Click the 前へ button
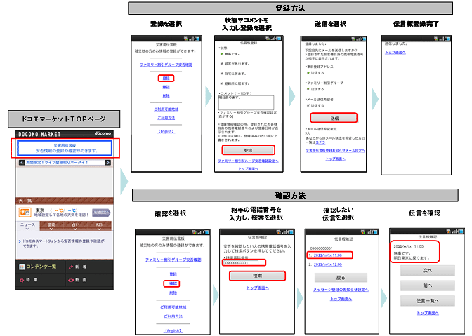 click(428, 285)
